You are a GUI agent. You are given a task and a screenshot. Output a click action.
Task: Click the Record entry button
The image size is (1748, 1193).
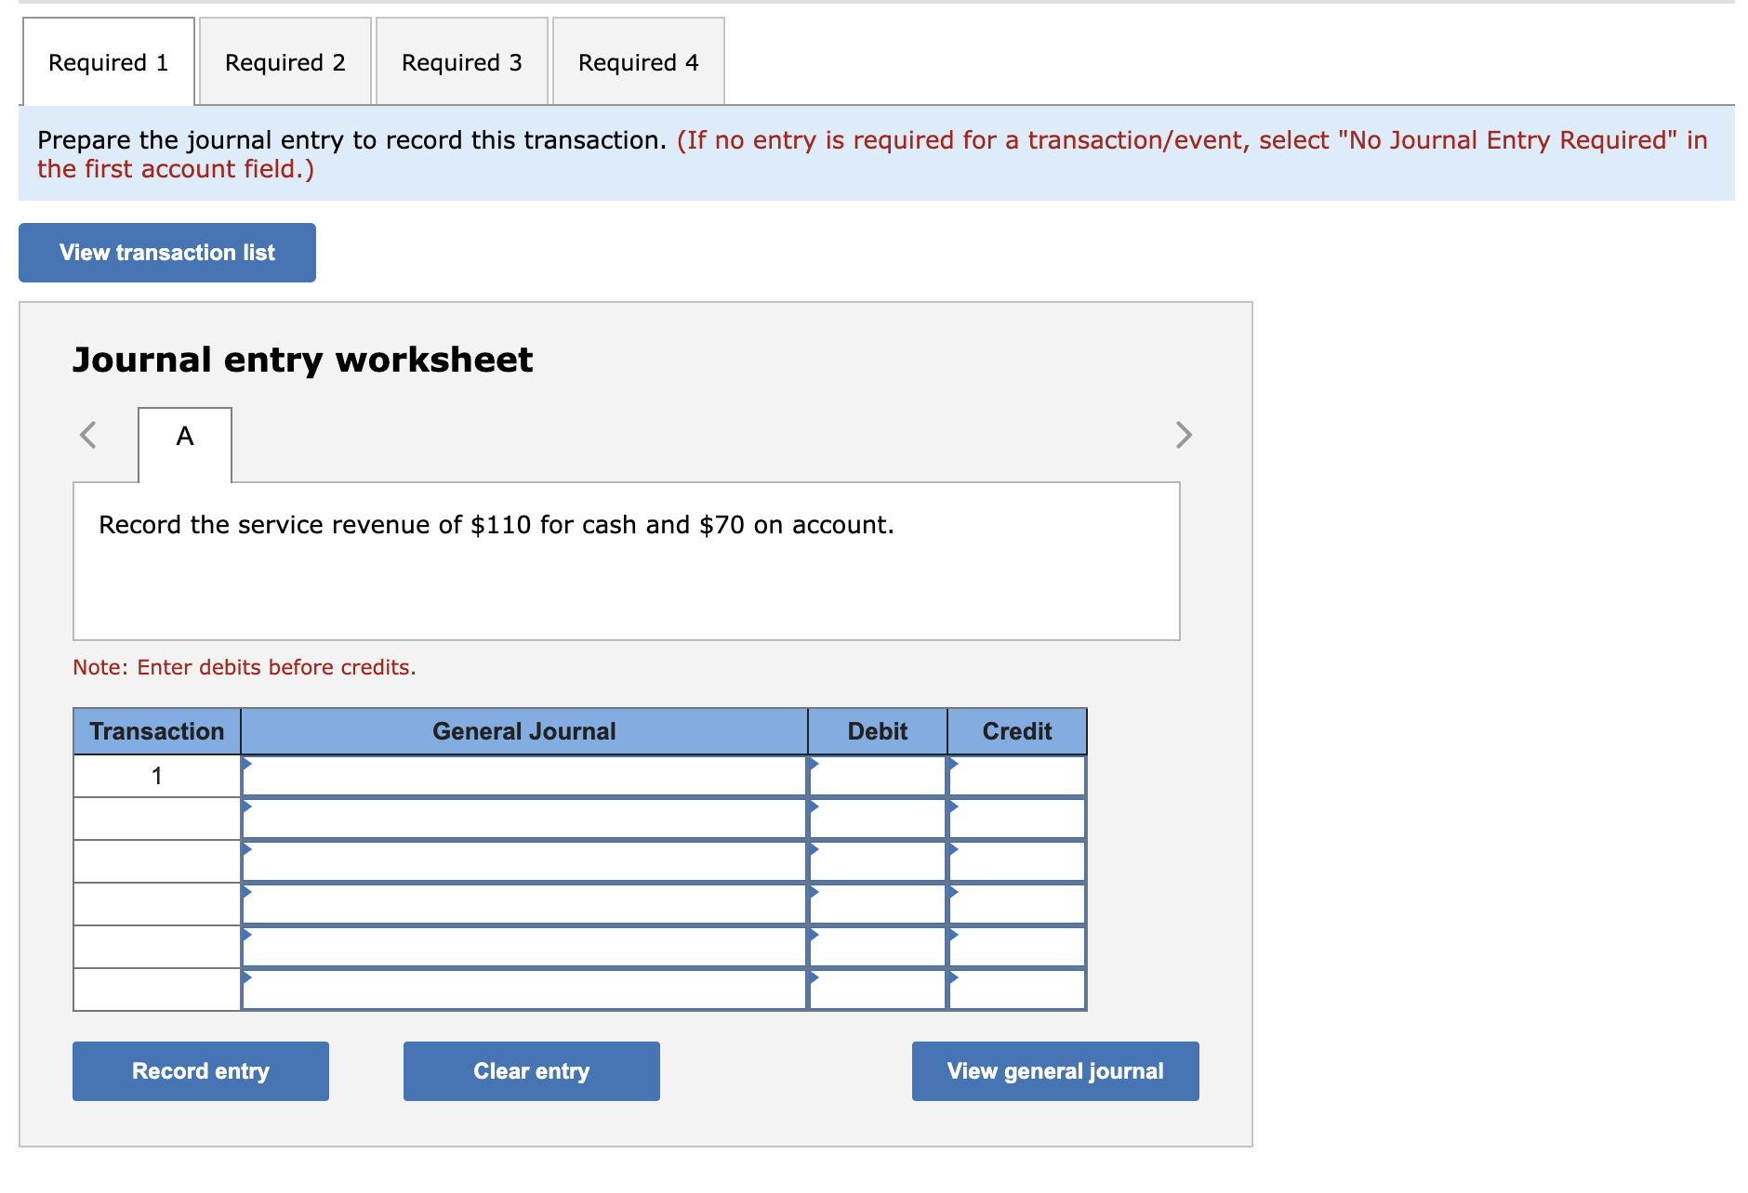(x=201, y=1071)
